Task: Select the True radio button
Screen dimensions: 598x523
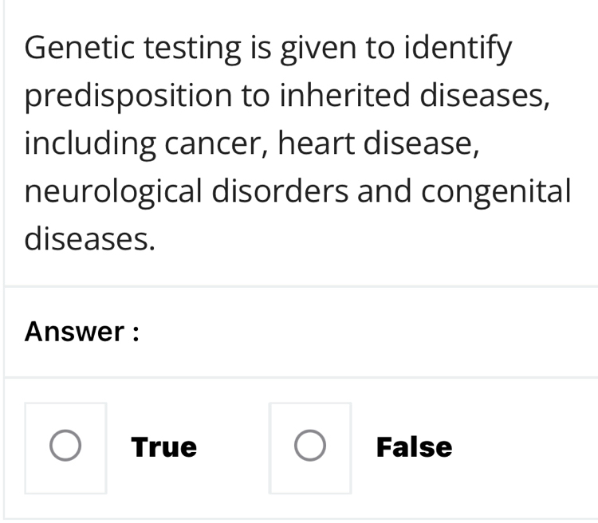Action: click(x=65, y=447)
